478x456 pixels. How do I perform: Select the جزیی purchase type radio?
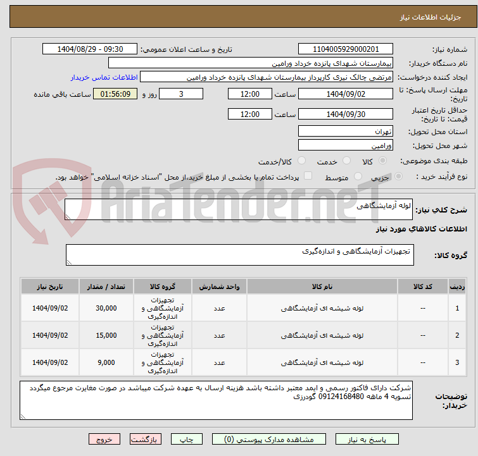tap(398, 176)
